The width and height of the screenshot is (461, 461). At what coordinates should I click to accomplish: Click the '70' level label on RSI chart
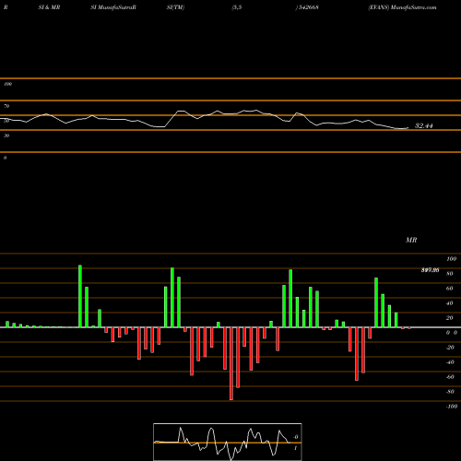click(x=6, y=106)
